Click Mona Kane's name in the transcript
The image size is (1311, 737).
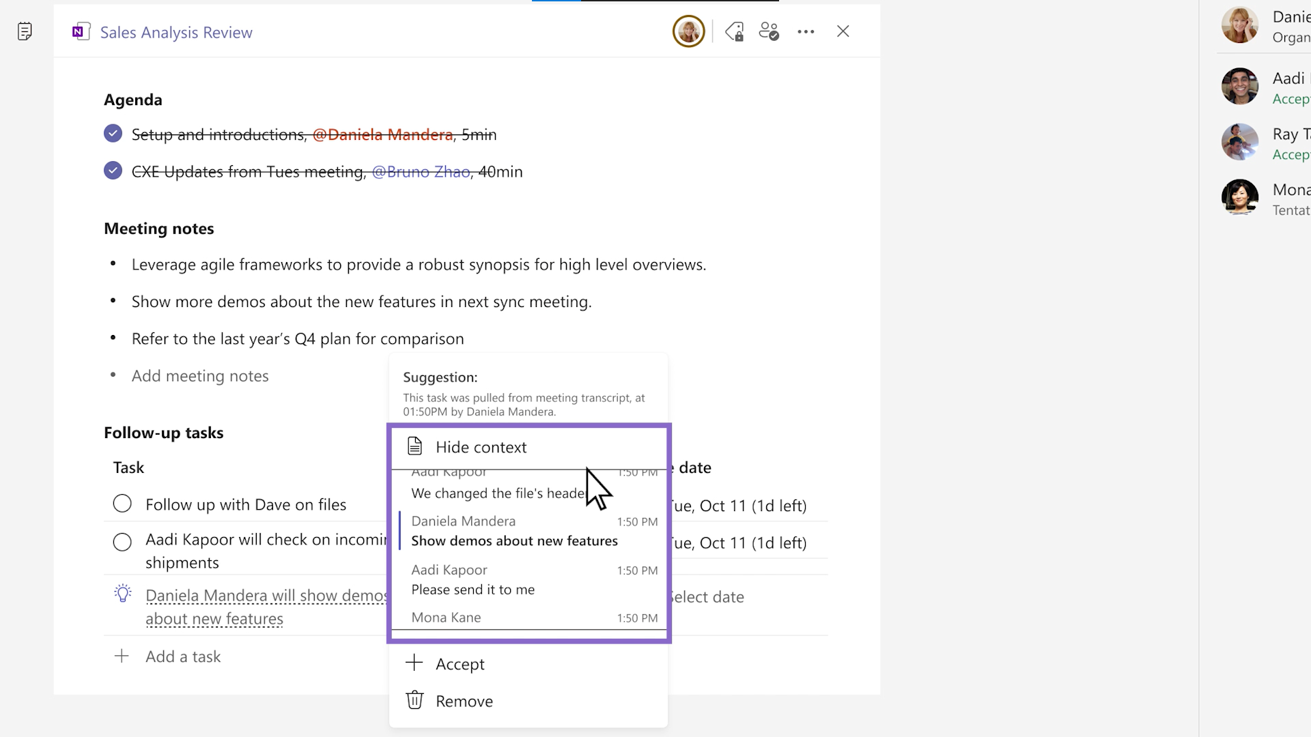[446, 618]
